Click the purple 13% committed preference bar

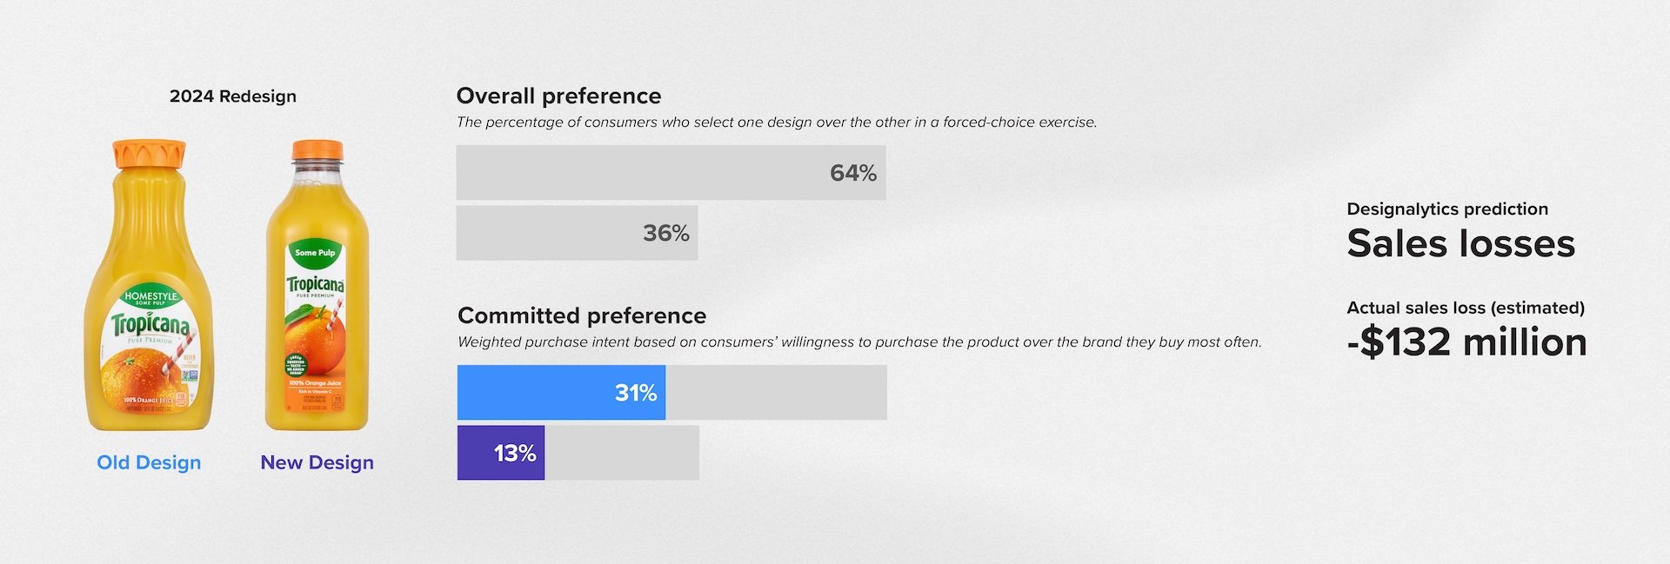[501, 453]
